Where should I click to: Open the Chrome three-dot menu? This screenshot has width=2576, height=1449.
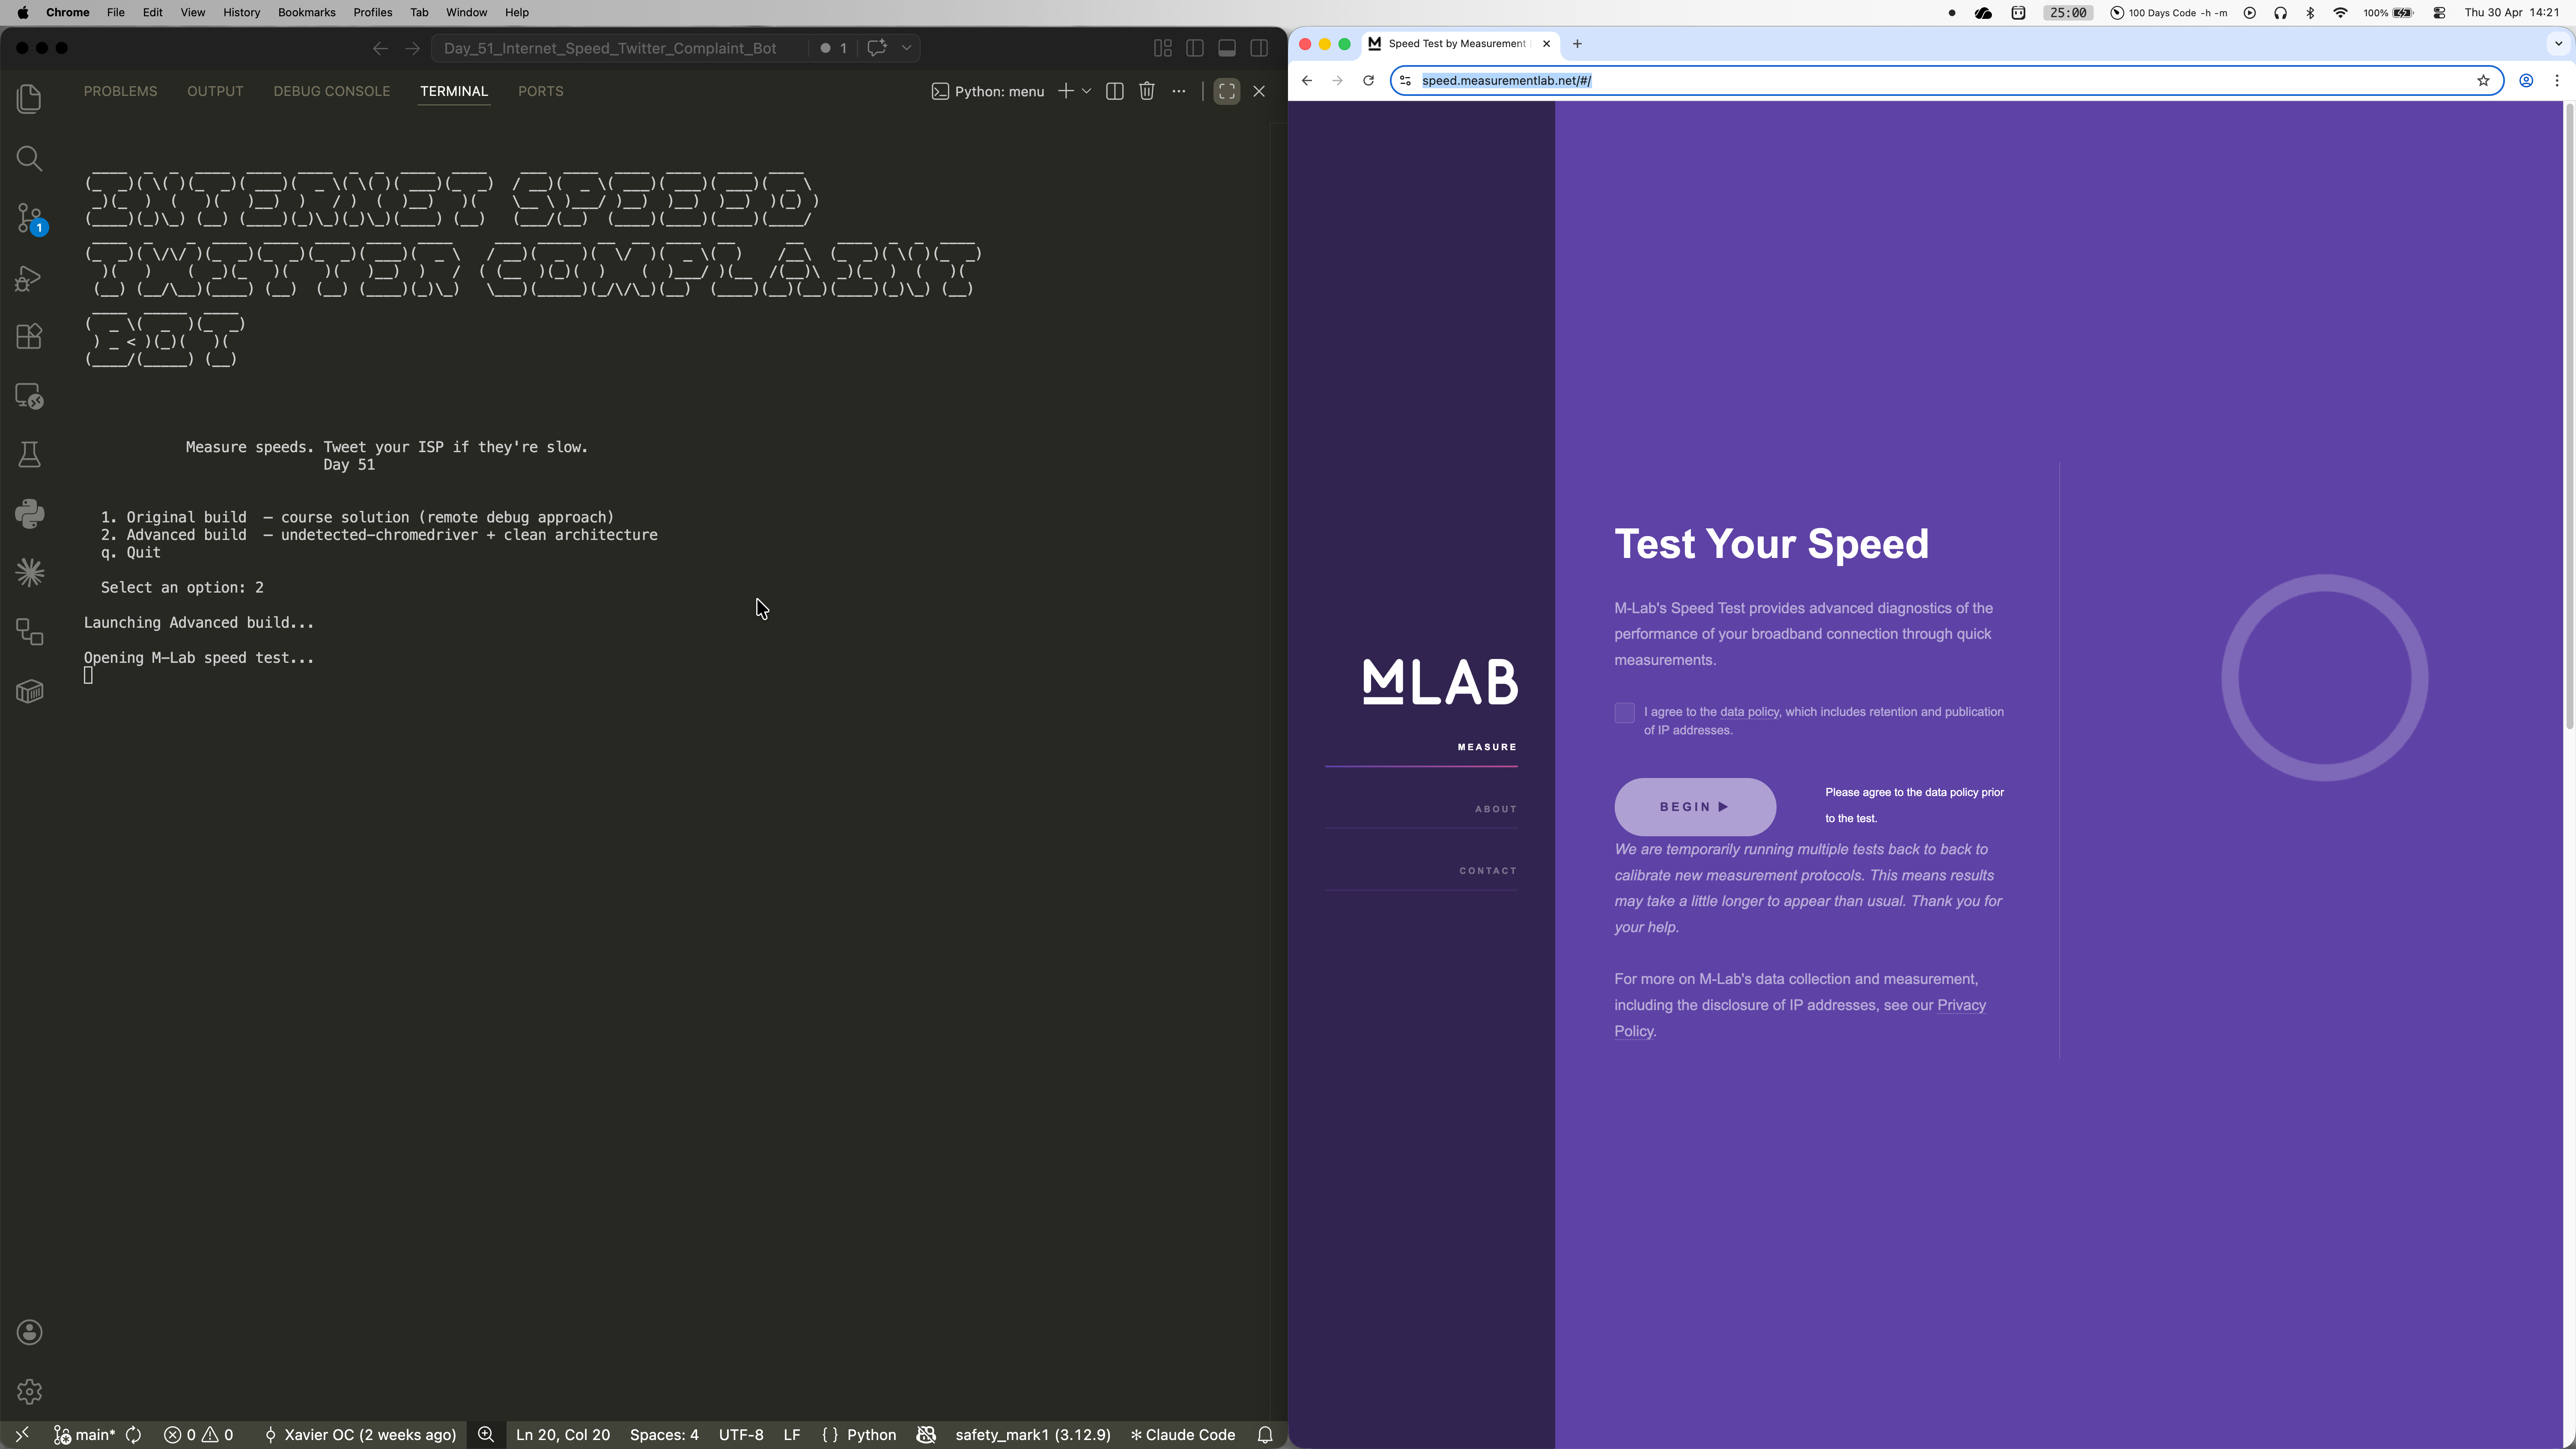click(2557, 80)
